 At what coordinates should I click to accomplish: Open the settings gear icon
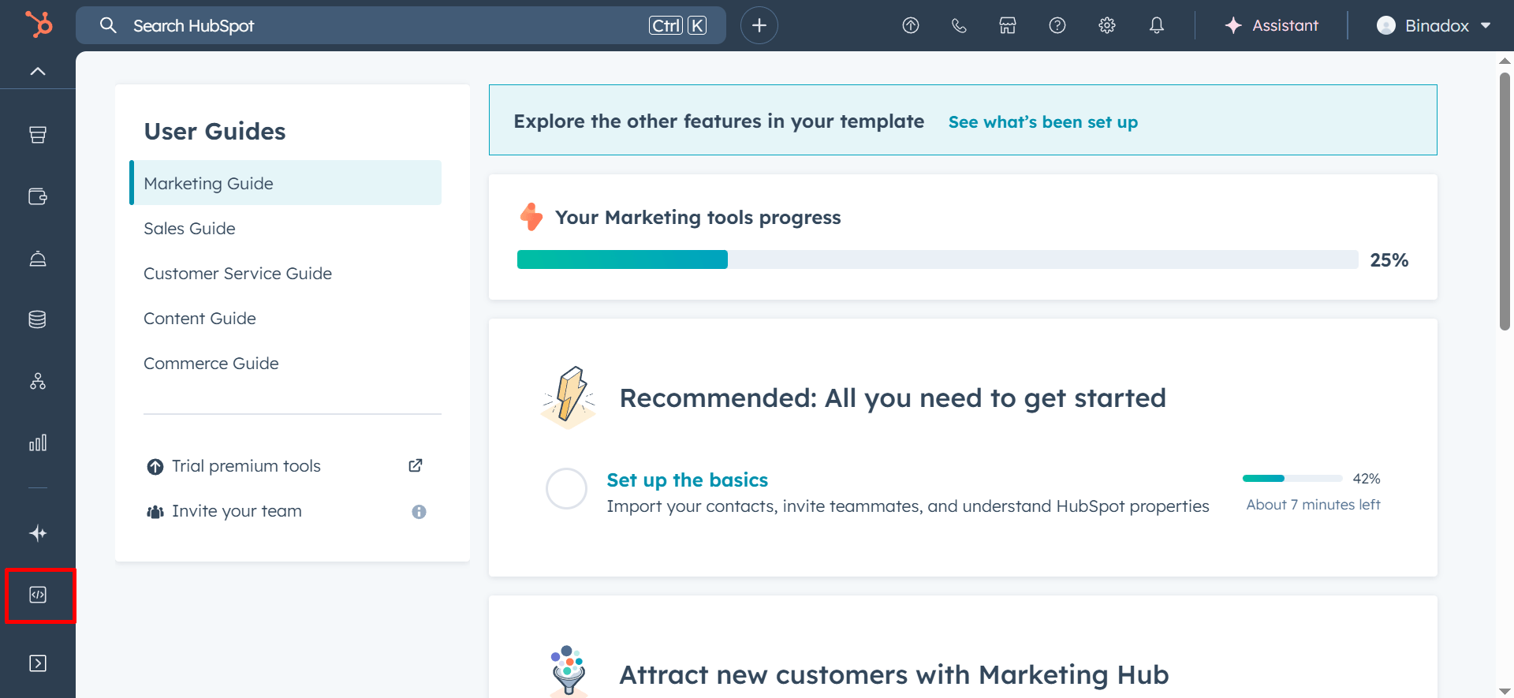click(x=1107, y=26)
